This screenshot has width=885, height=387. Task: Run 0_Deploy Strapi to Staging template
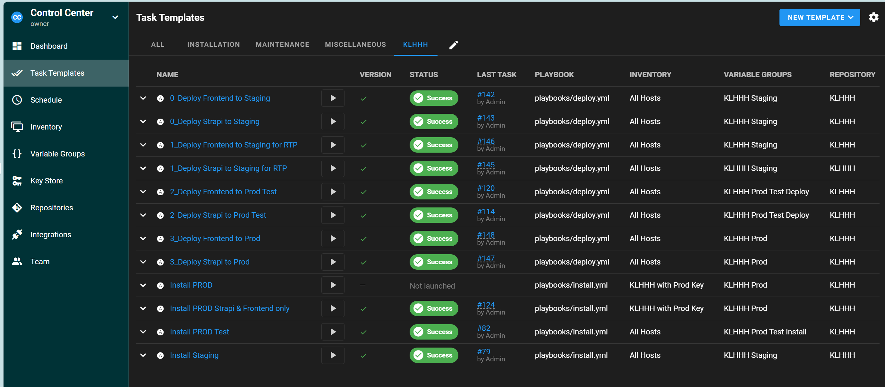(x=333, y=122)
